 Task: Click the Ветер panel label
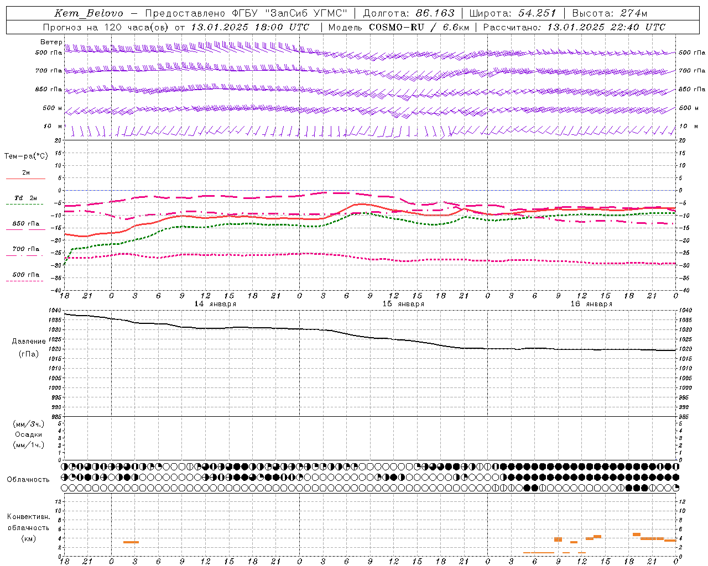(51, 42)
